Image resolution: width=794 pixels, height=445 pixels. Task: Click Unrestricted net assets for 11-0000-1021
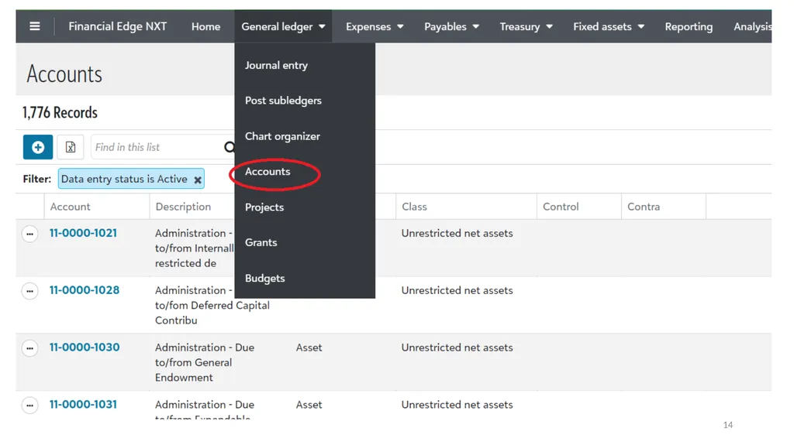point(457,234)
